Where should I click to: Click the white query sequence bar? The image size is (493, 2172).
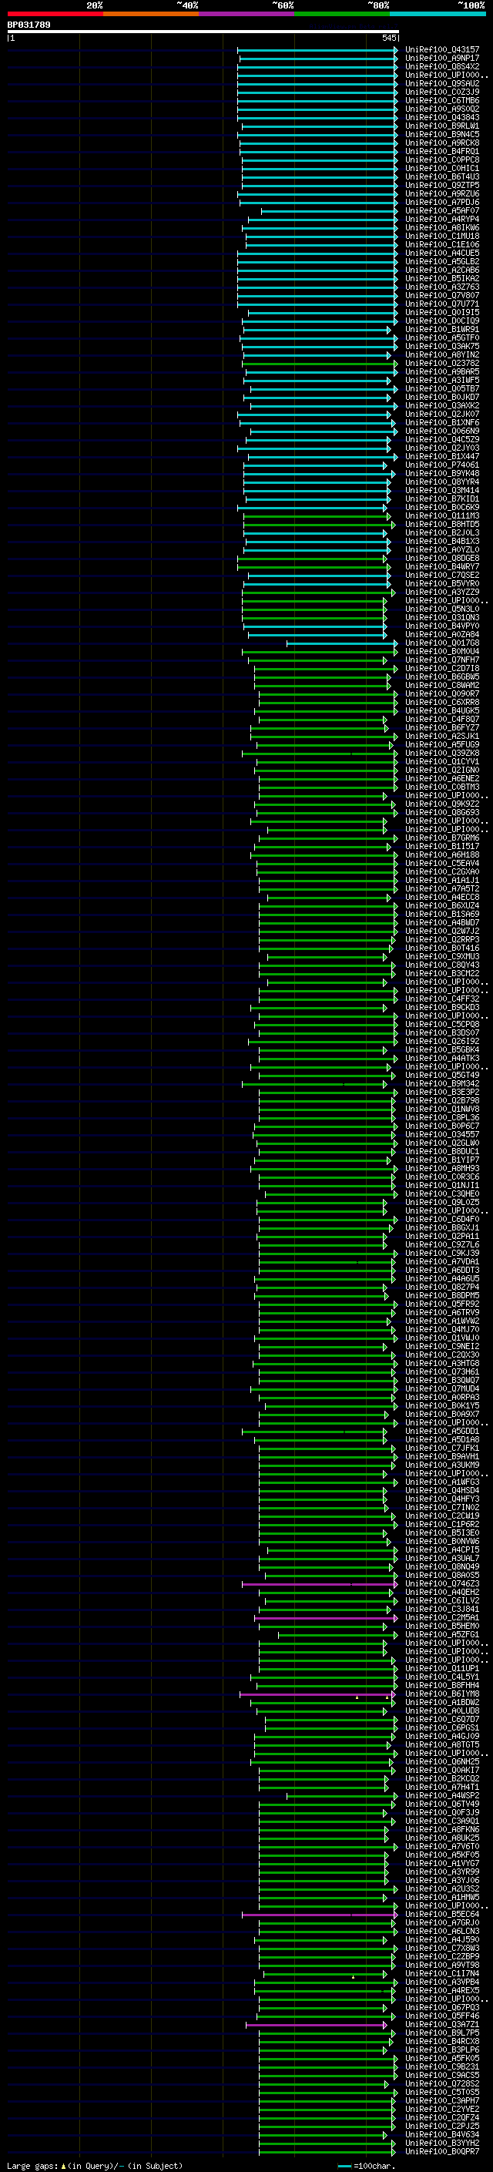click(203, 31)
